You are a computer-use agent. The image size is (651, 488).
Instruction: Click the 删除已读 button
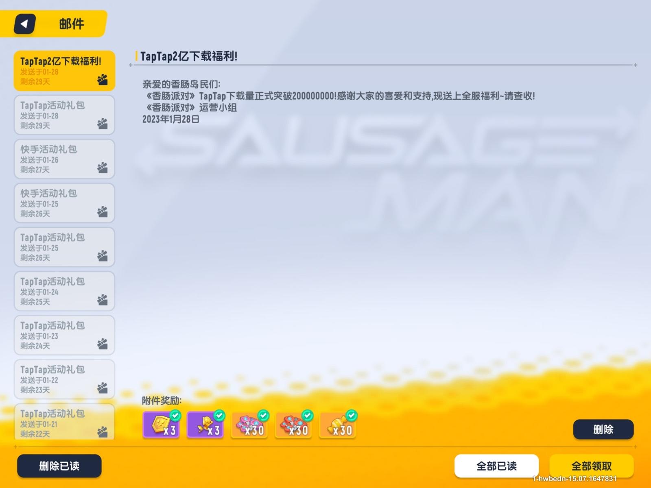pyautogui.click(x=59, y=466)
